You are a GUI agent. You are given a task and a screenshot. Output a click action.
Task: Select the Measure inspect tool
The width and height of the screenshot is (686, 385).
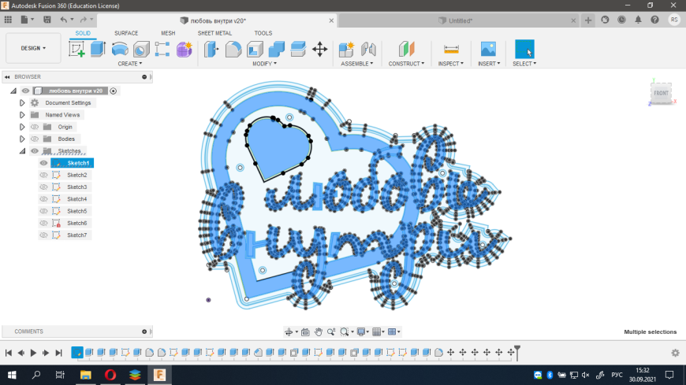click(451, 49)
